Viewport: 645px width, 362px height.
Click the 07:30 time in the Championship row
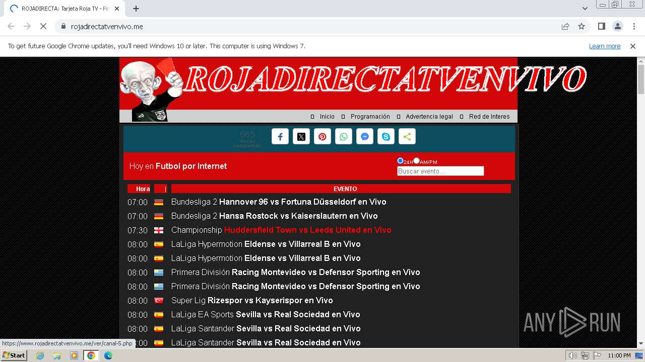pos(138,230)
